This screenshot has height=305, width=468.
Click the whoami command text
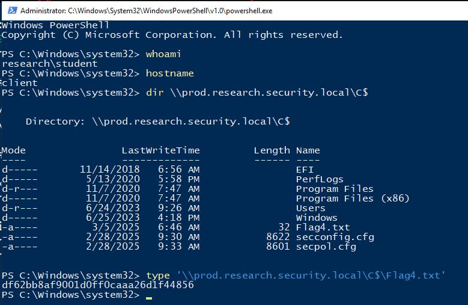pyautogui.click(x=163, y=54)
